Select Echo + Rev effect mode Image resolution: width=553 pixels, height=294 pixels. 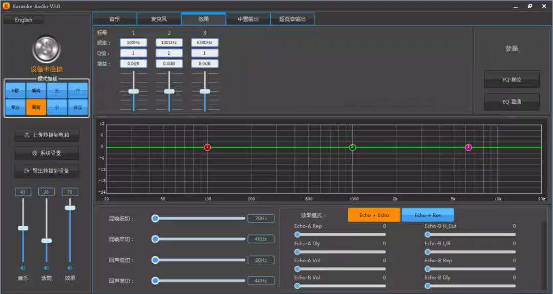tap(428, 215)
